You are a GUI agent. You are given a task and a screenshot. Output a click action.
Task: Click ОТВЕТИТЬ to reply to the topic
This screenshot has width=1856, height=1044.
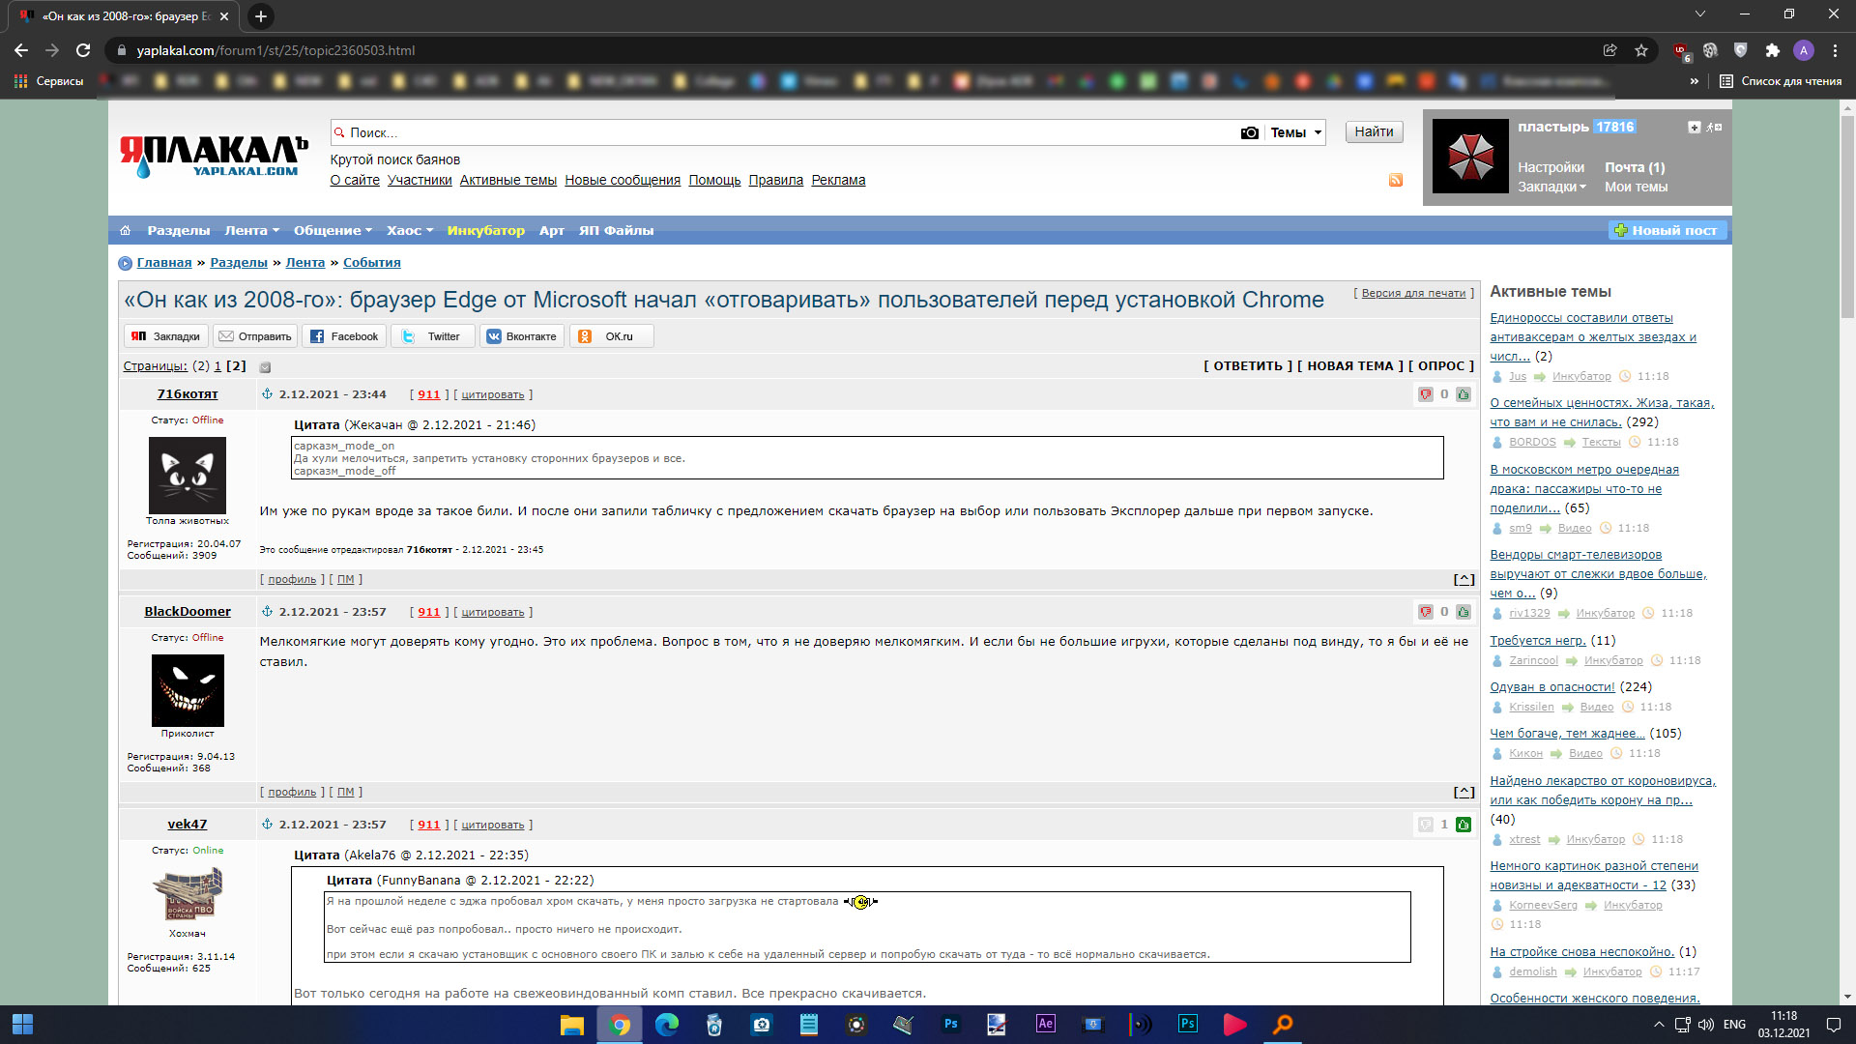point(1248,365)
